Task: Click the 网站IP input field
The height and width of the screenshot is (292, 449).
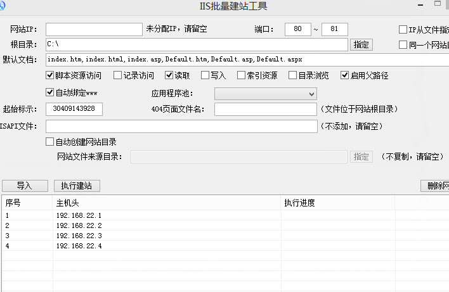Action: coord(94,30)
